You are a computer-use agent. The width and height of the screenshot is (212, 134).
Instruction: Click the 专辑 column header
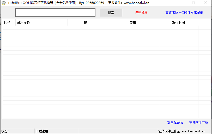click(x=133, y=23)
